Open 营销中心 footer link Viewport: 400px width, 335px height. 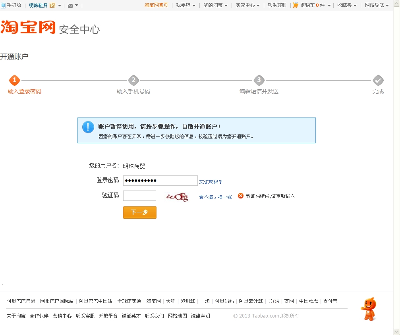pyautogui.click(x=62, y=316)
